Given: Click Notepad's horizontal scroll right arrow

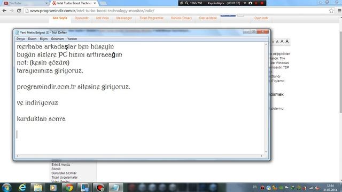Looking at the screenshot, I should click(x=261, y=156).
